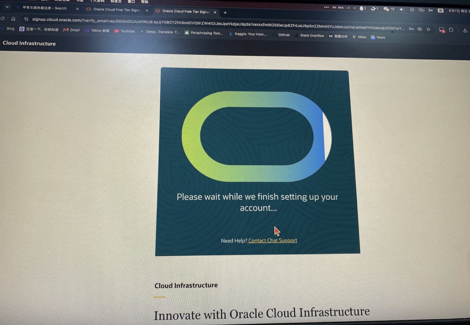Screen dimensions: 470x325
Task: Open the Kaggle: Your Home bookmark
Action: pos(248,34)
